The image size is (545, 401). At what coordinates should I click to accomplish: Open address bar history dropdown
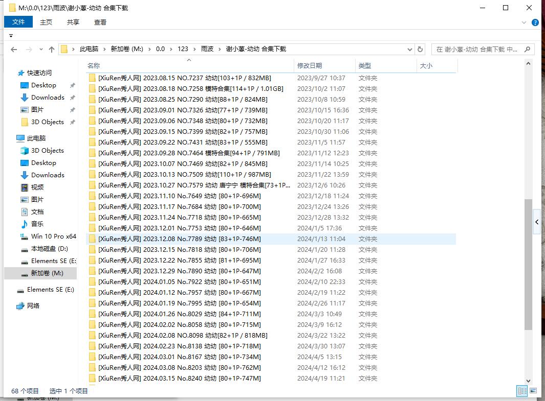tap(410, 50)
